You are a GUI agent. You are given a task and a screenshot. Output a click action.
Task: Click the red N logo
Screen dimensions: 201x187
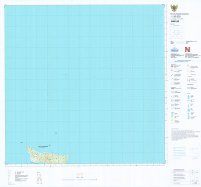point(187,50)
